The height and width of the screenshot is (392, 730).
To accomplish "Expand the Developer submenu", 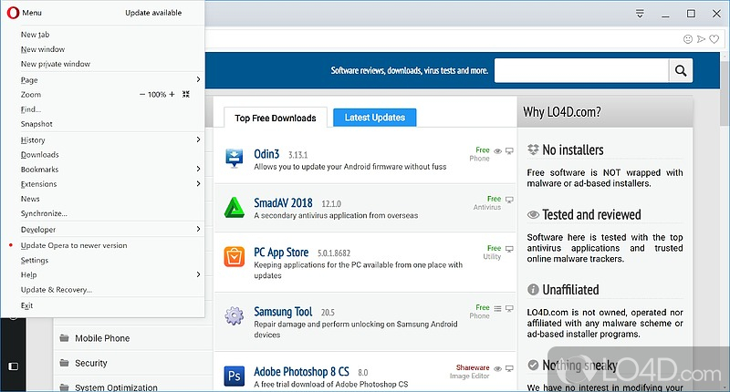I will tap(38, 230).
